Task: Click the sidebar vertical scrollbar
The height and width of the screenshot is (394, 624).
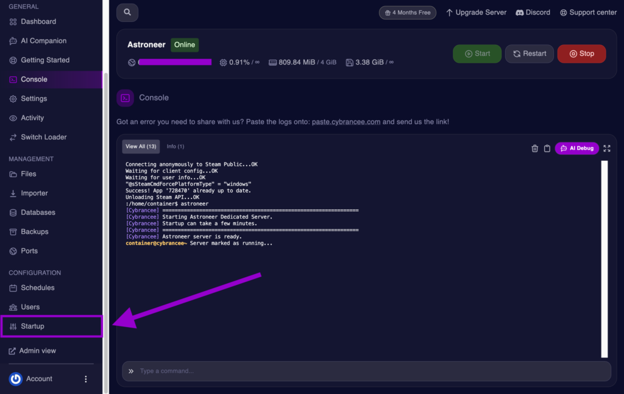Action: (x=106, y=233)
